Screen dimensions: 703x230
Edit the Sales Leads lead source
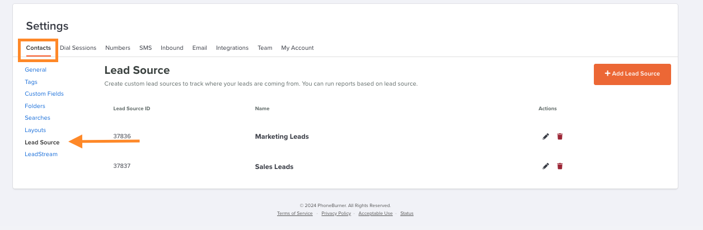[x=546, y=166]
